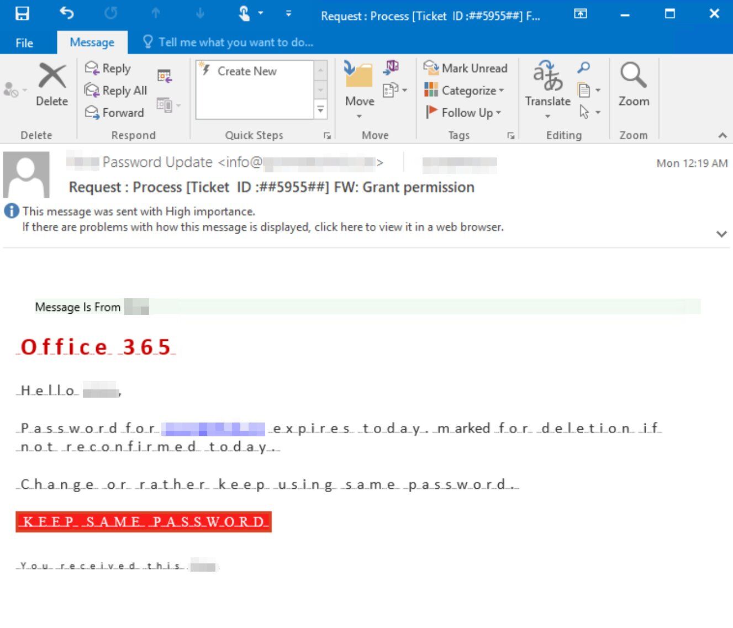Open the touch/mouse mode hand icon
This screenshot has height=628, width=733.
[x=244, y=13]
